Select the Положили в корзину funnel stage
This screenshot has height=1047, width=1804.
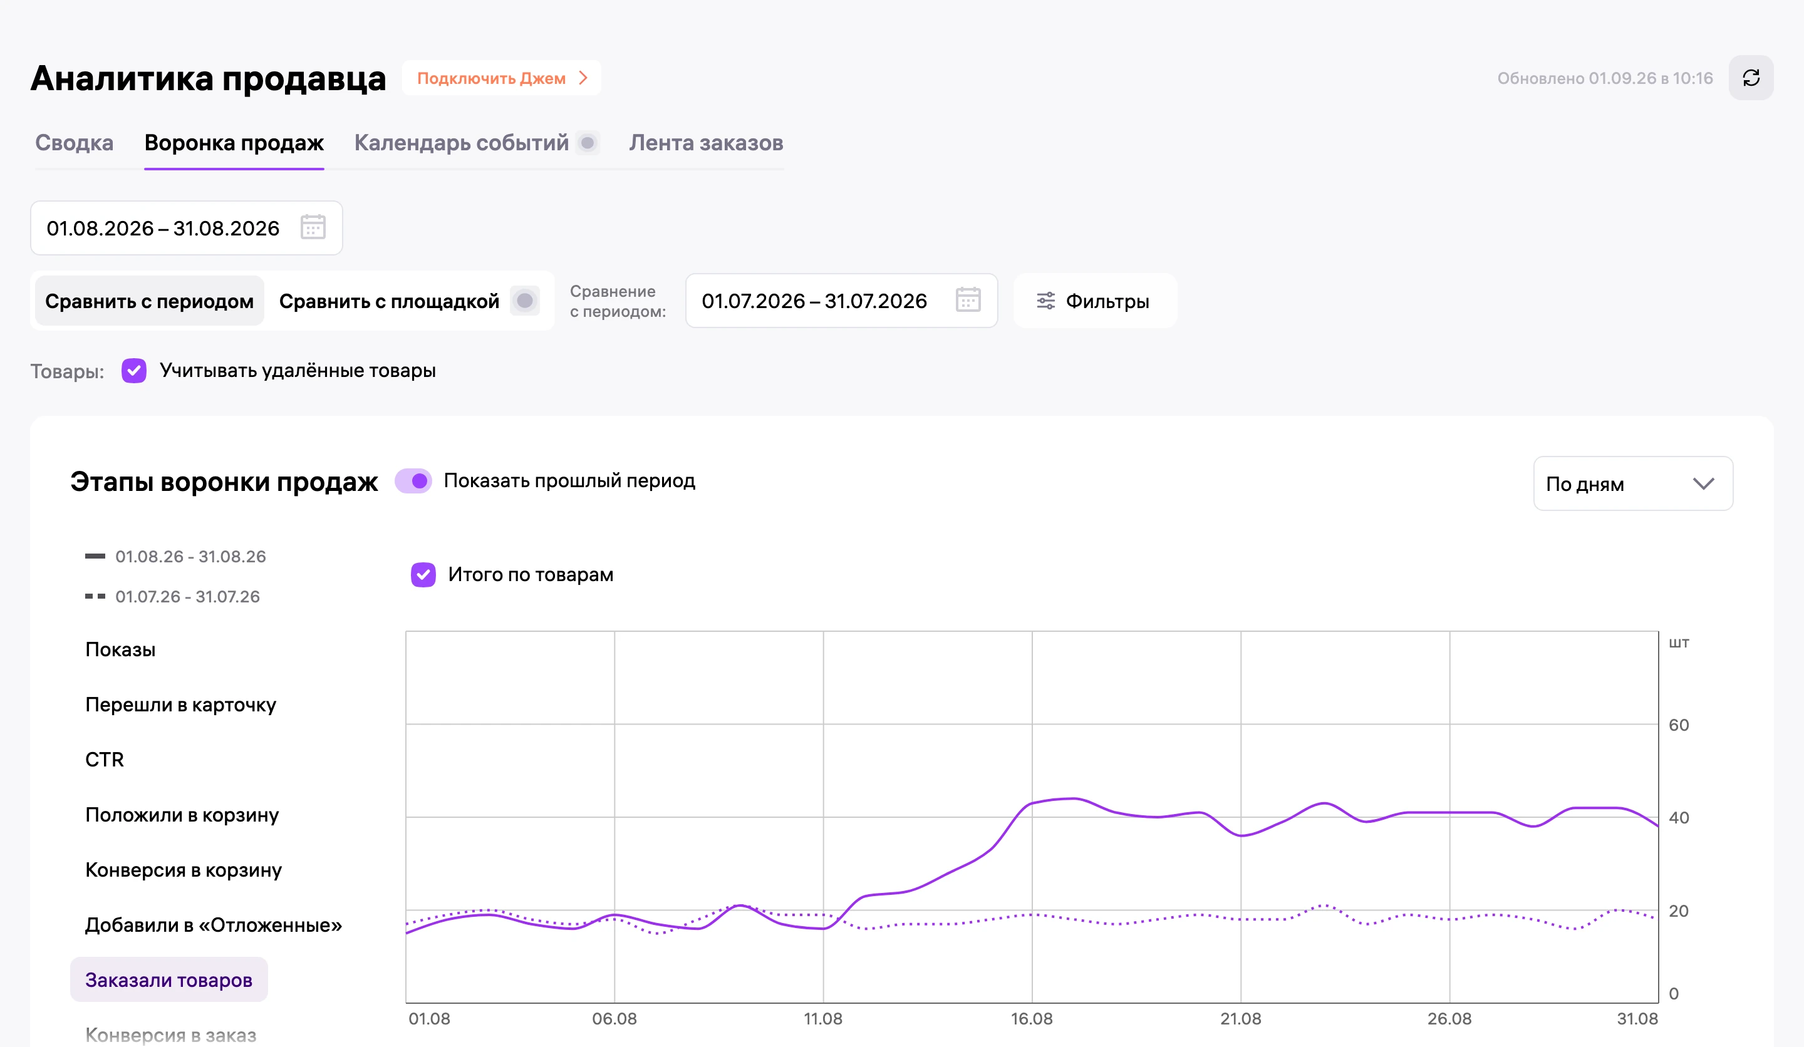click(182, 815)
